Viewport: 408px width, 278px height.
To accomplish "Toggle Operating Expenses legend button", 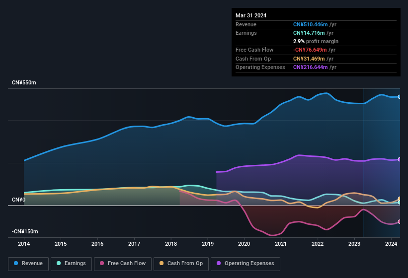I will coord(245,264).
